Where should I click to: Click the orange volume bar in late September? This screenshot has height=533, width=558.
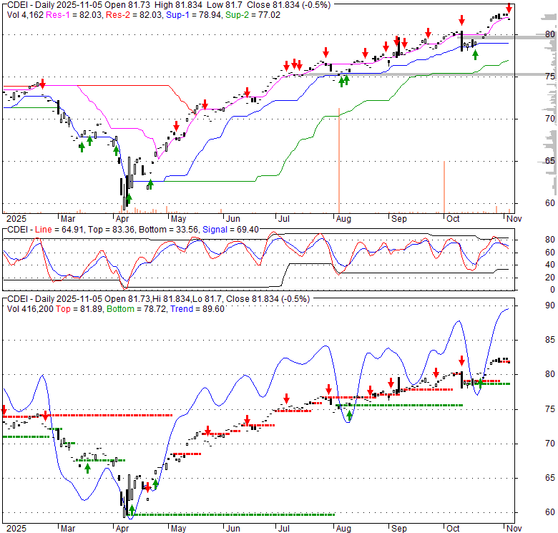pos(444,187)
